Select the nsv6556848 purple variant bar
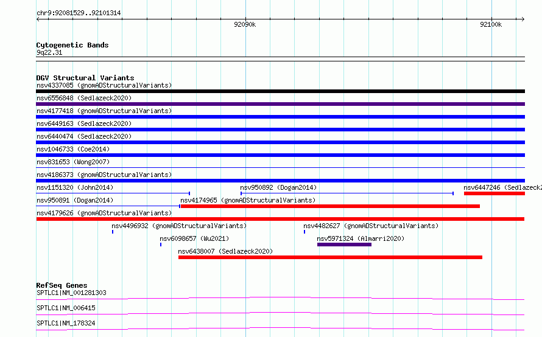The width and height of the screenshot is (542, 337). pyautogui.click(x=280, y=104)
